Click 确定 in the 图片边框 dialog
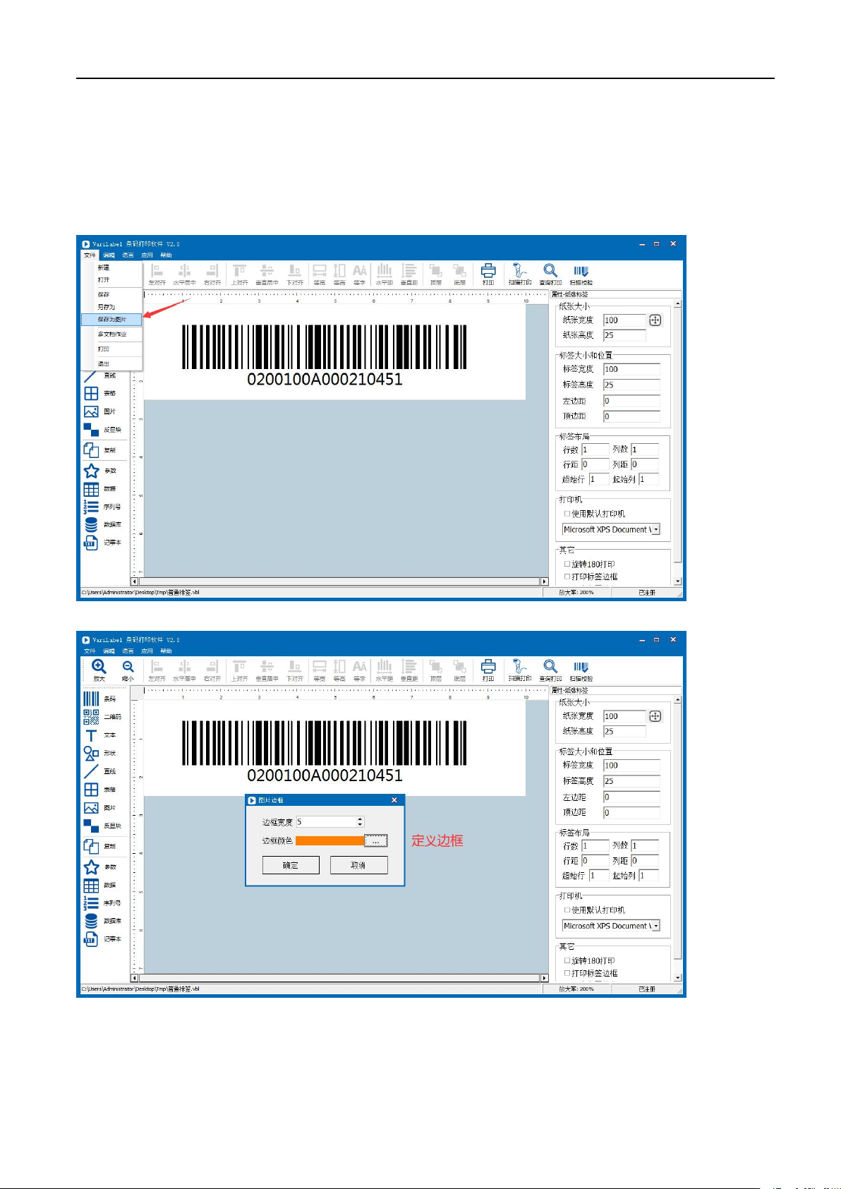 pos(291,865)
